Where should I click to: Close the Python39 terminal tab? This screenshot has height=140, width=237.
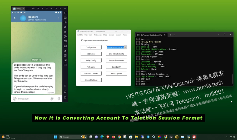click(165, 35)
